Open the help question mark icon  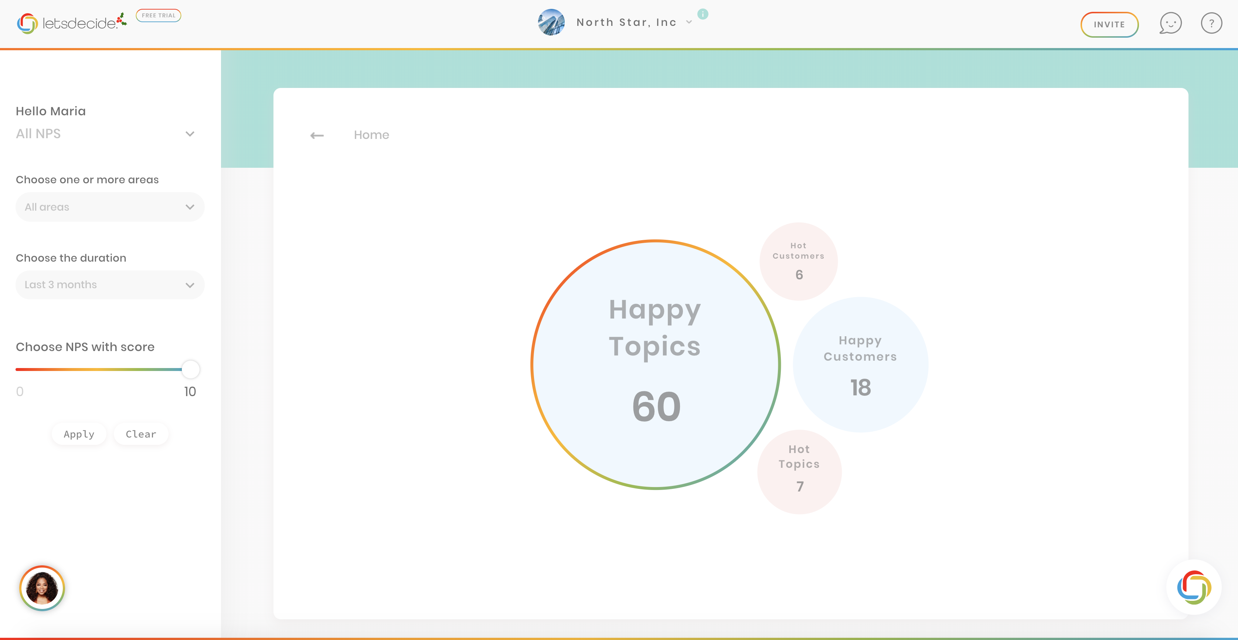(x=1211, y=23)
